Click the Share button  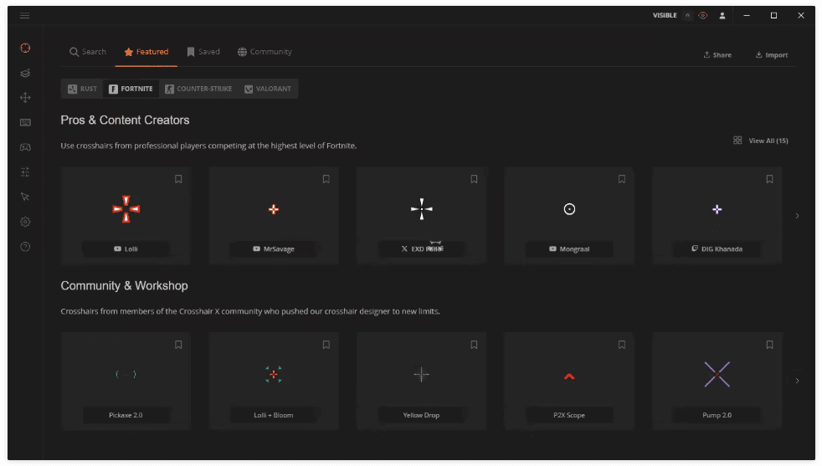click(x=717, y=55)
